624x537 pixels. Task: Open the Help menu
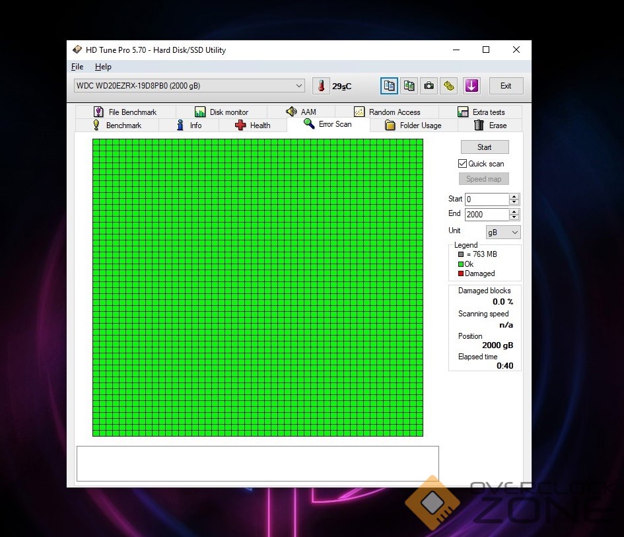[103, 67]
